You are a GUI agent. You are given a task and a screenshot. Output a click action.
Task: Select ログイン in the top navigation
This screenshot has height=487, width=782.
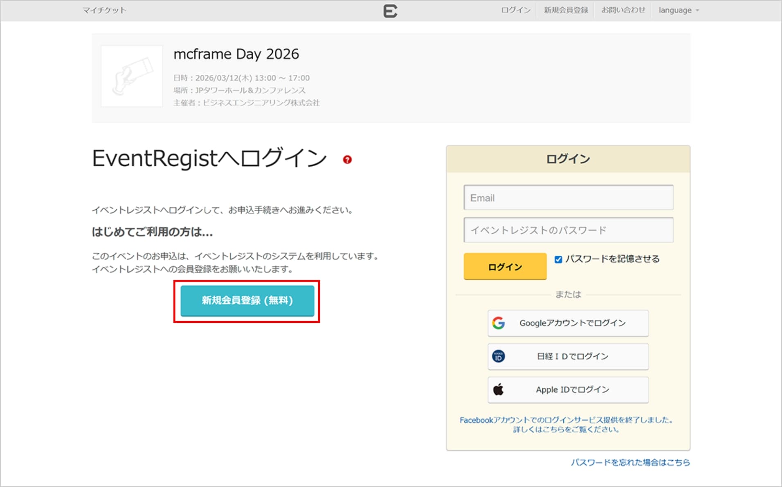point(516,11)
